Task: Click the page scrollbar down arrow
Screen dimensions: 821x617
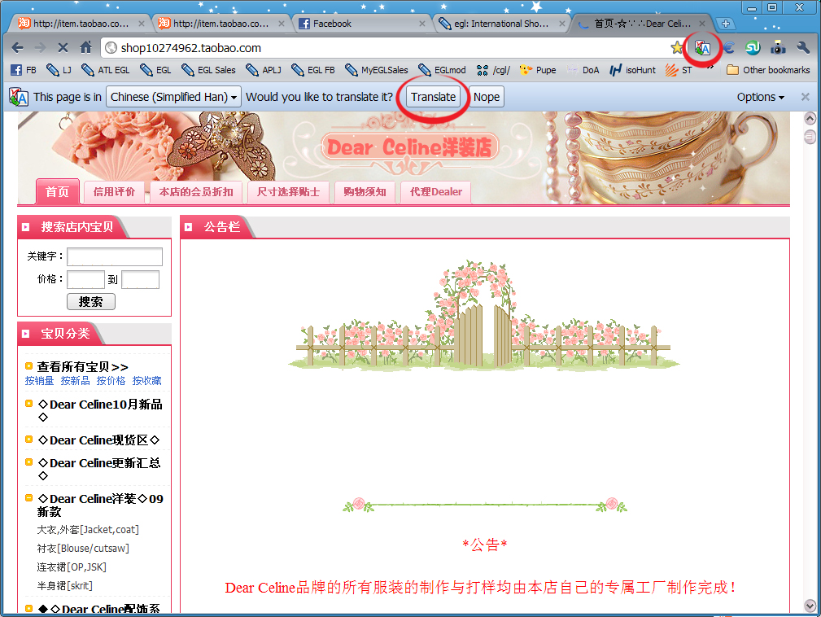Action: (810, 606)
